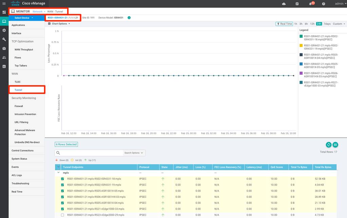Collapse the mpls tunnel group
This screenshot has width=347, height=218.
[59, 173]
